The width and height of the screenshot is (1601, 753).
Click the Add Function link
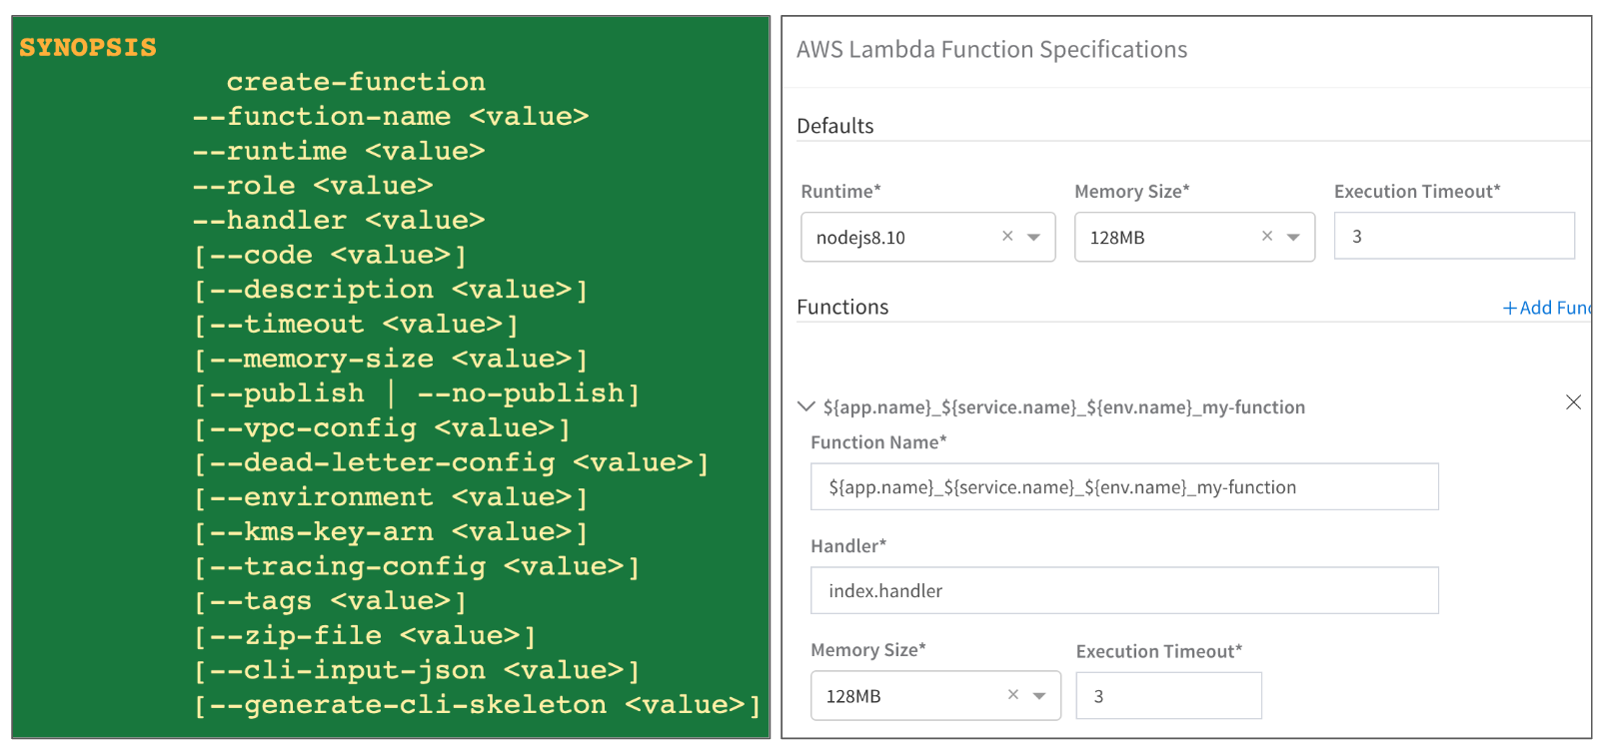pyautogui.click(x=1547, y=308)
